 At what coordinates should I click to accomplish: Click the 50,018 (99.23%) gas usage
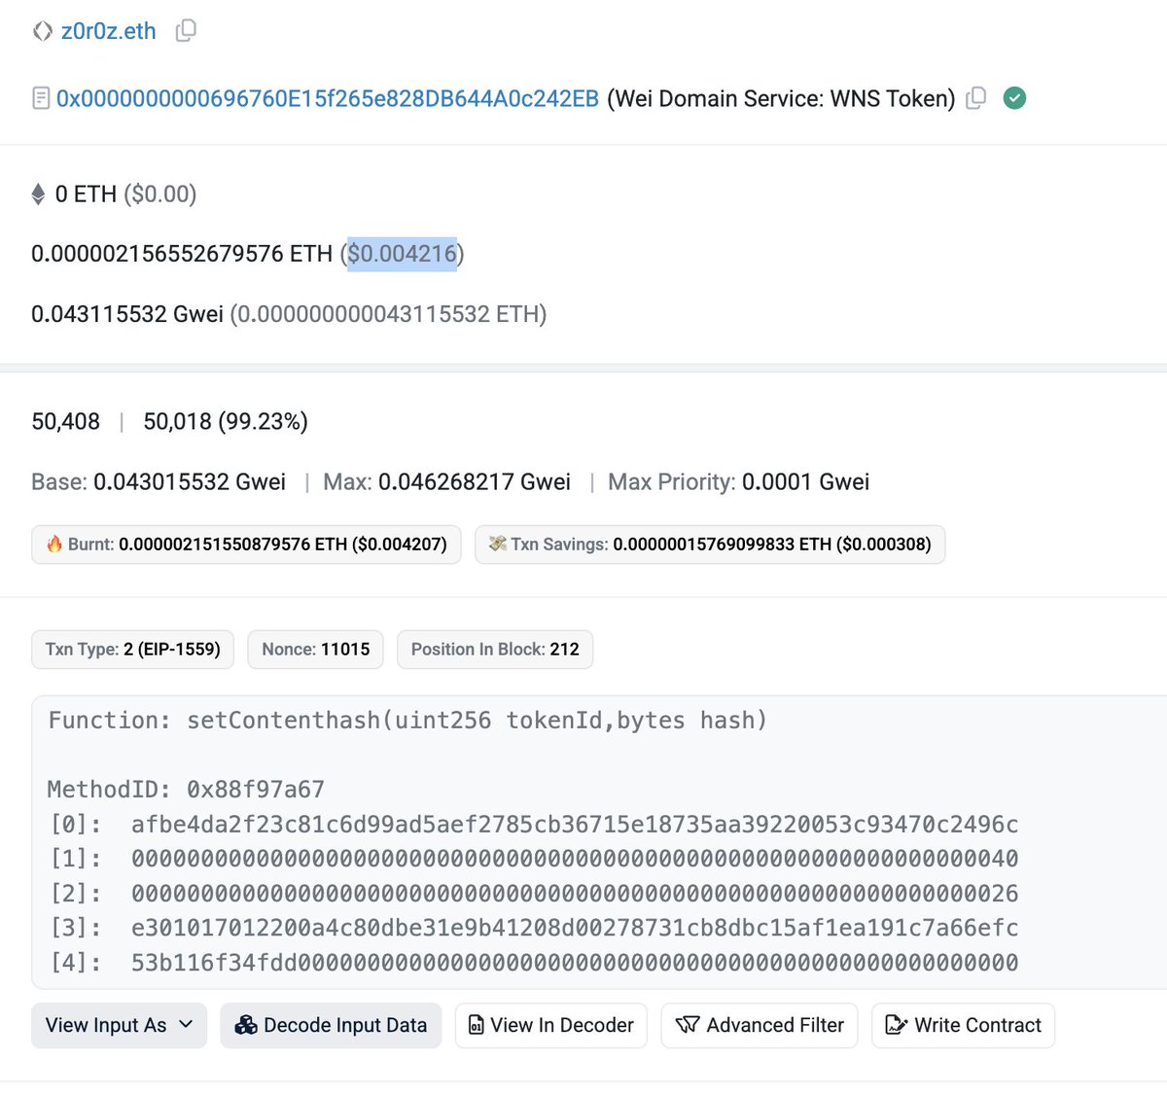pyautogui.click(x=226, y=421)
